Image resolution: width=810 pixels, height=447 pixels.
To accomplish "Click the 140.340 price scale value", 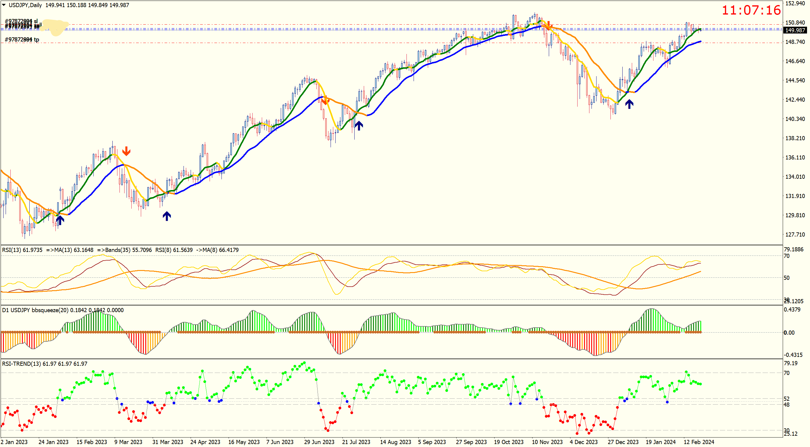I will coord(795,119).
